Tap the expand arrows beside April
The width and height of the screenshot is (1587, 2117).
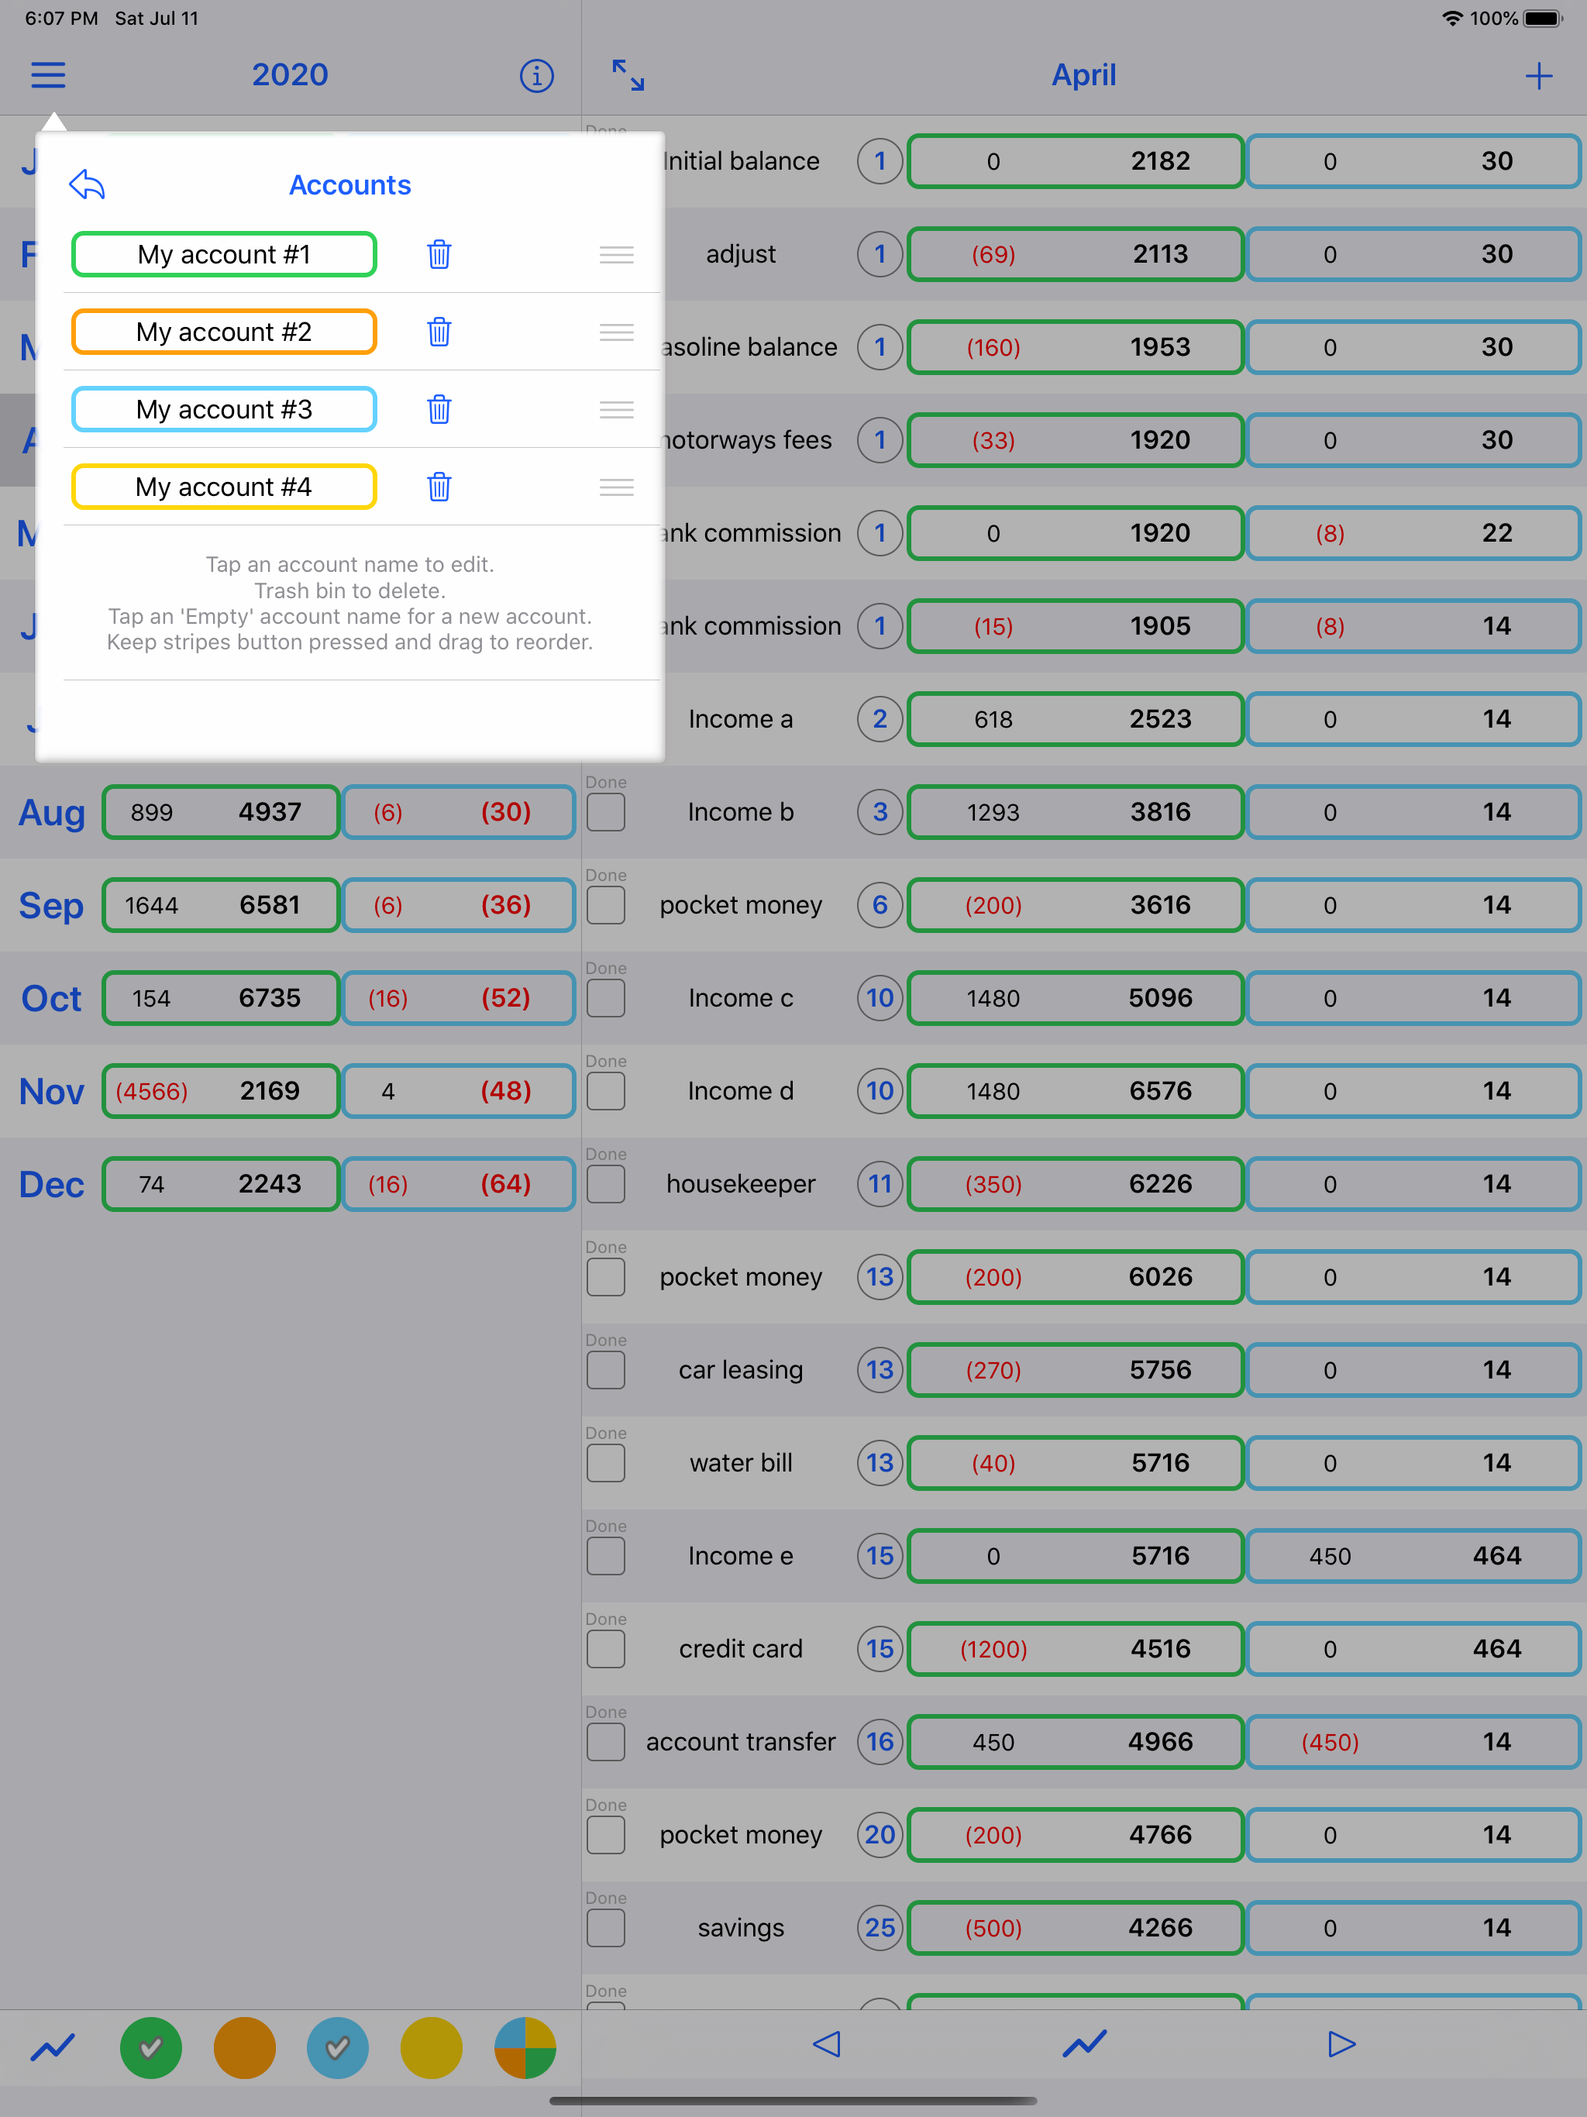(x=627, y=76)
